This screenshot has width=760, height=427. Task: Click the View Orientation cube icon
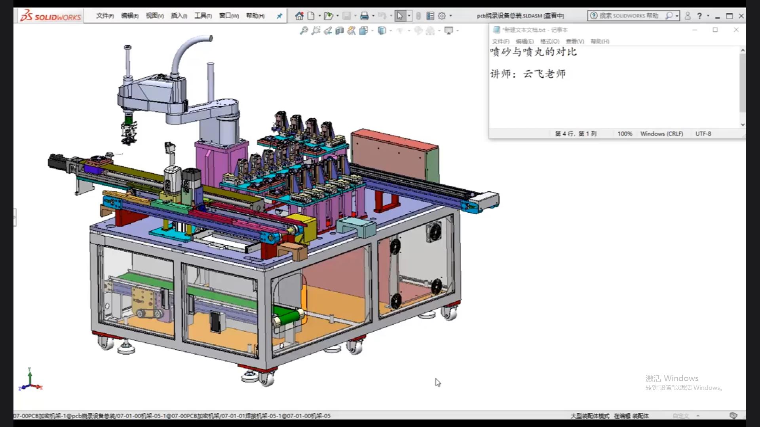click(x=363, y=30)
